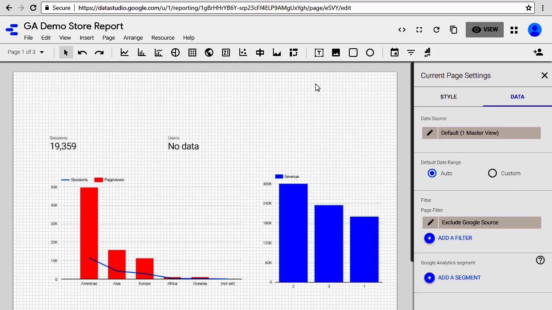Redo the last action

99,53
